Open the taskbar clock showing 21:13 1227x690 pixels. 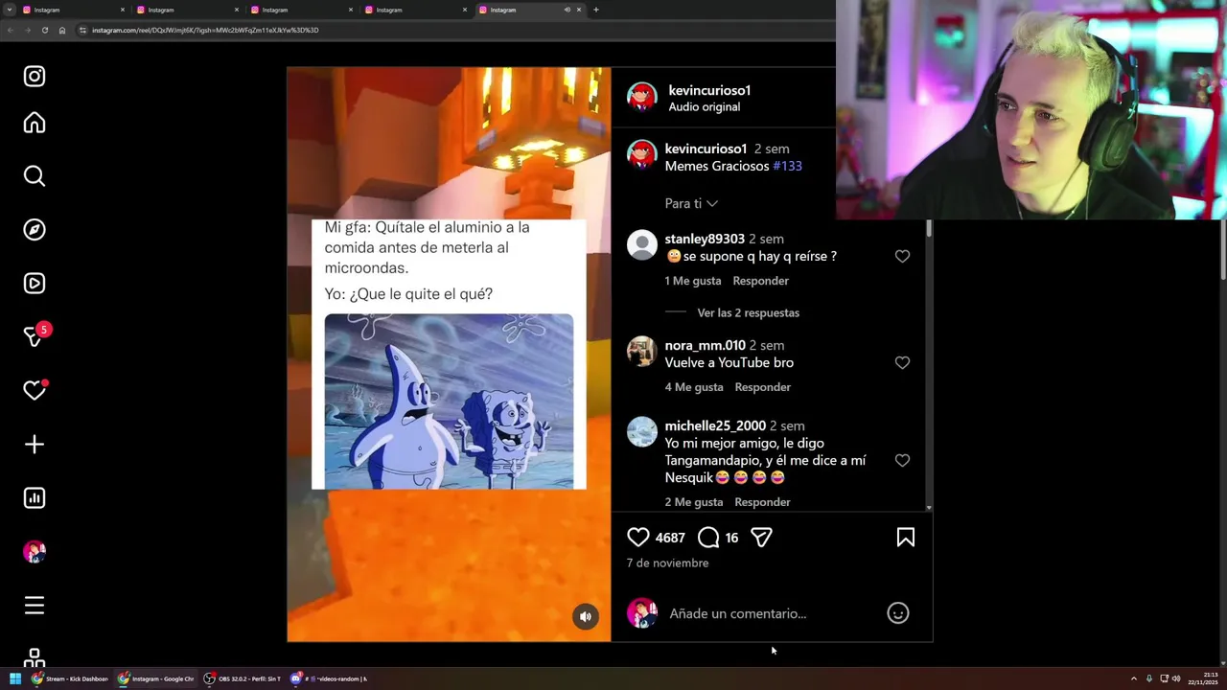tap(1202, 678)
